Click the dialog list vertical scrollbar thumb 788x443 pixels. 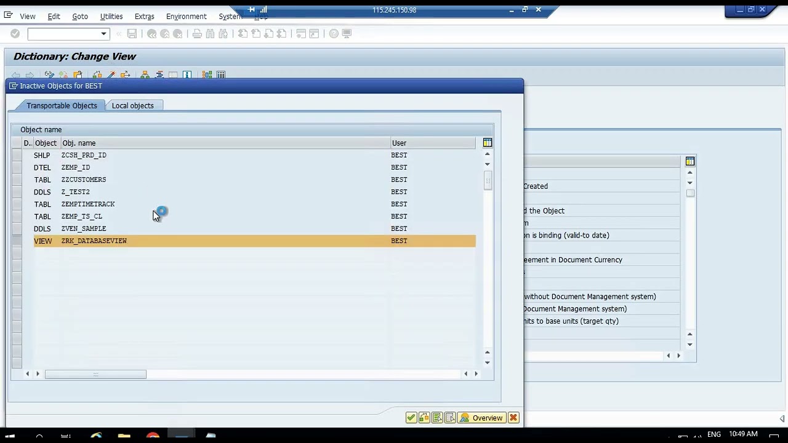point(488,181)
